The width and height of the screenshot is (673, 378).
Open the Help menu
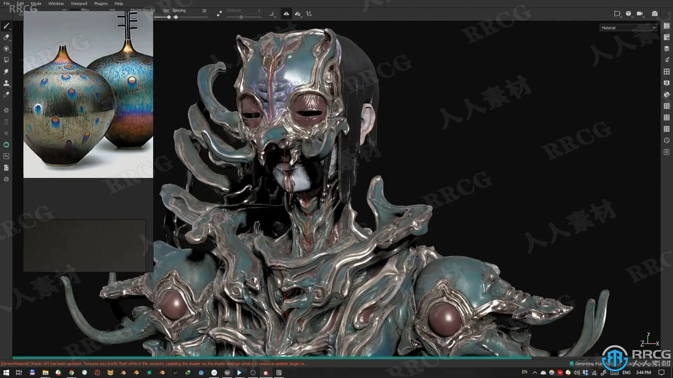(x=119, y=3)
